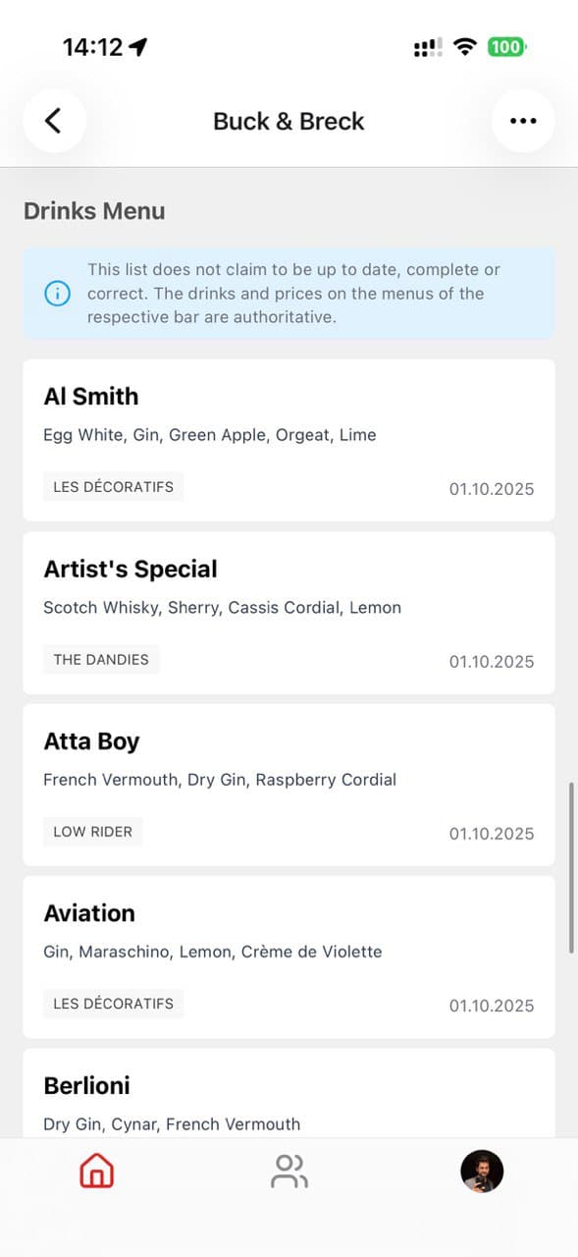Image resolution: width=578 pixels, height=1257 pixels.
Task: Tap the location arrow next to the clock
Action: 137,44
